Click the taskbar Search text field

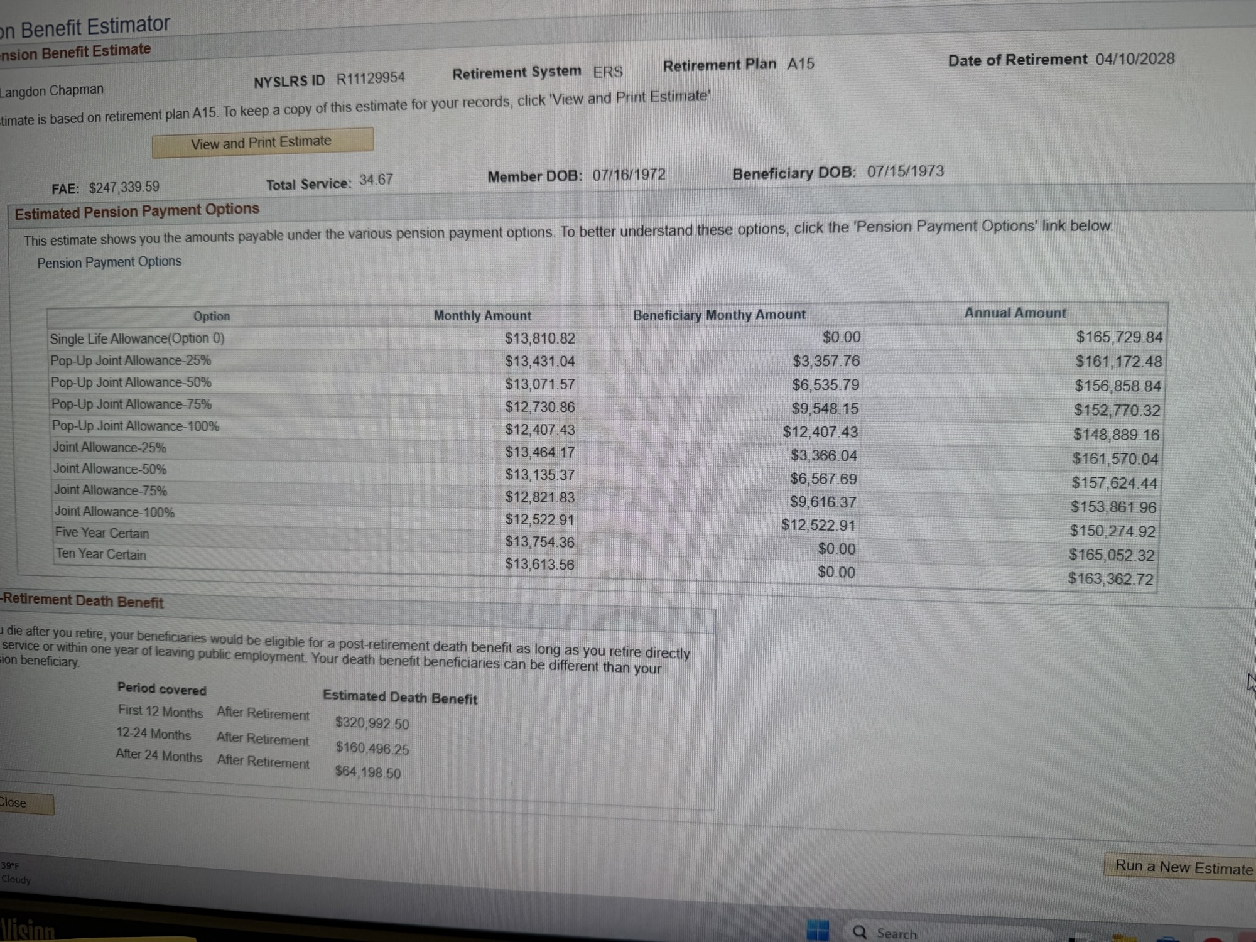coord(896,934)
